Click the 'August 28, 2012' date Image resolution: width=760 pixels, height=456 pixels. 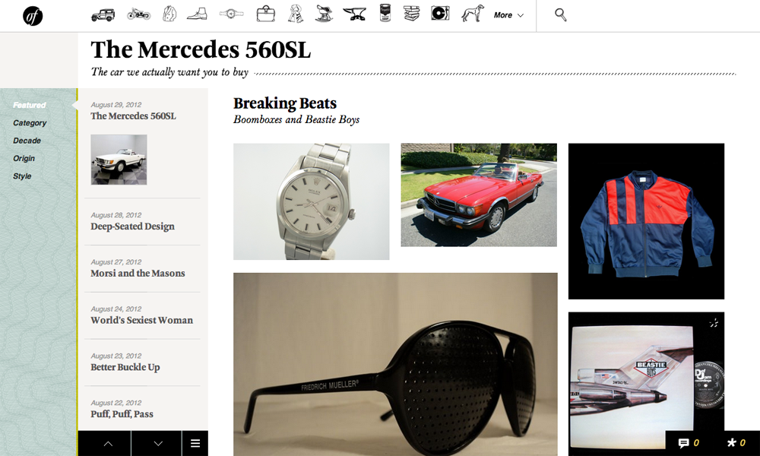click(116, 215)
